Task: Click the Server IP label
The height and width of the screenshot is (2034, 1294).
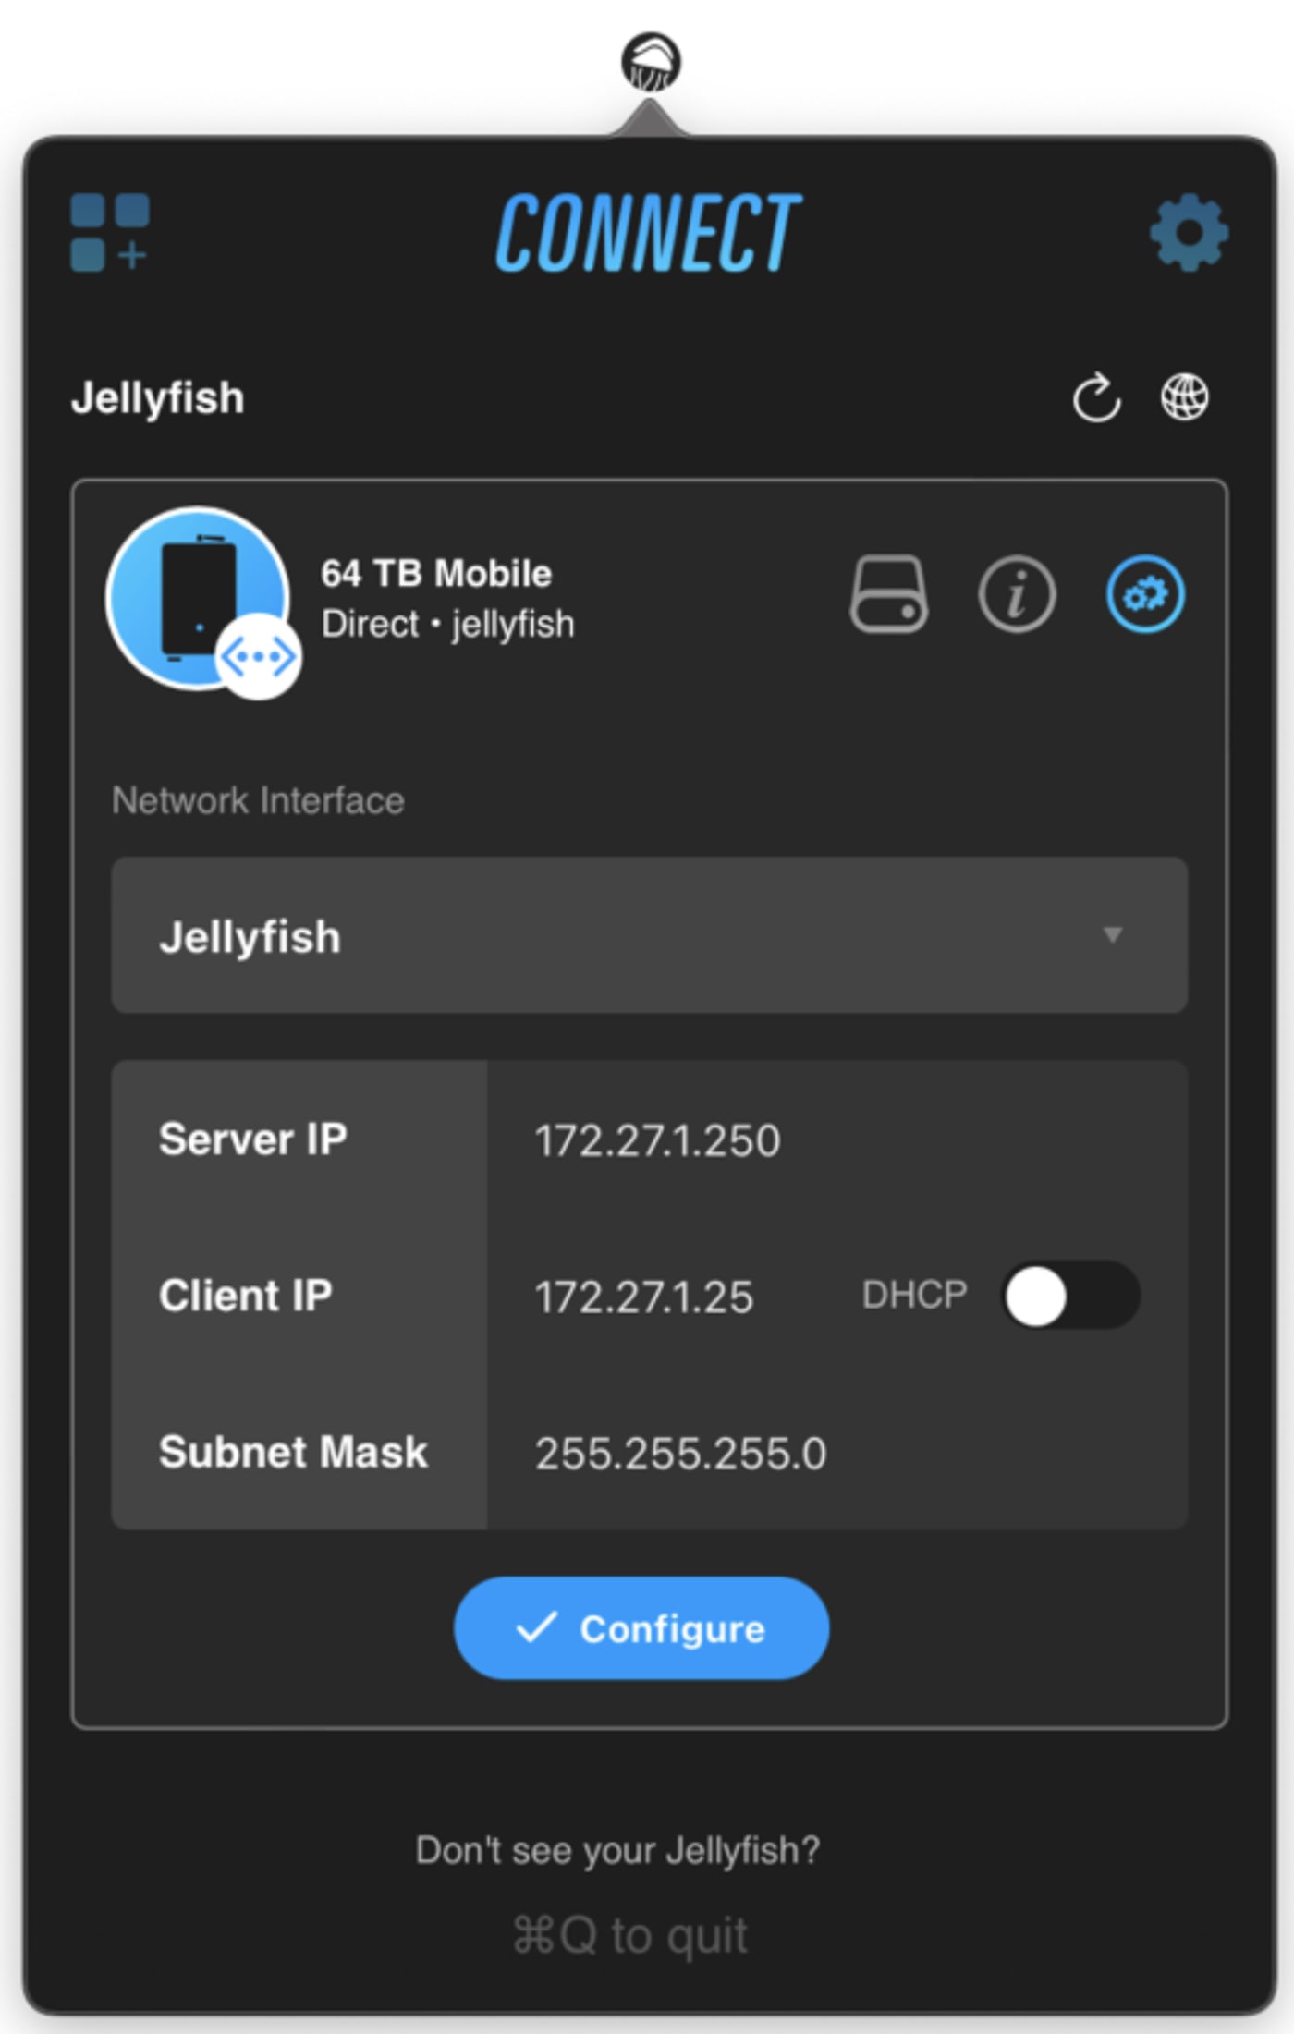Action: coord(253,1139)
